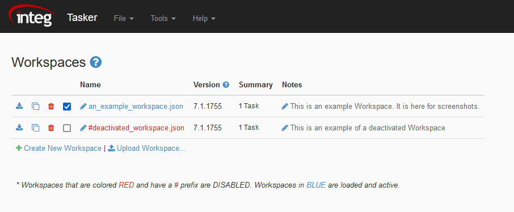Viewport: 514px width, 212px height.
Task: Open the an_example_workspace.json link
Action: pos(136,106)
